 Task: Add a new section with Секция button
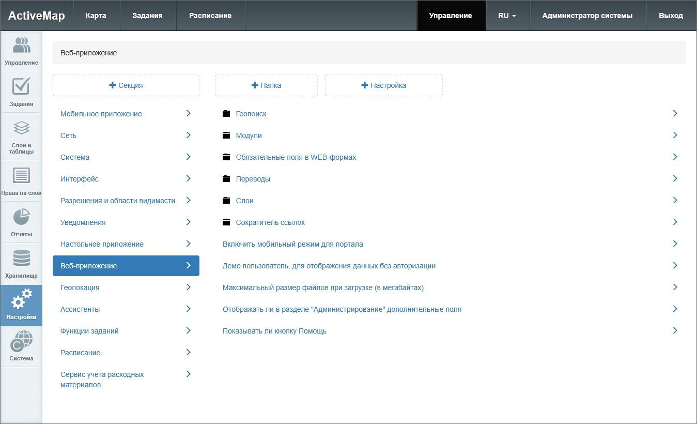point(126,85)
